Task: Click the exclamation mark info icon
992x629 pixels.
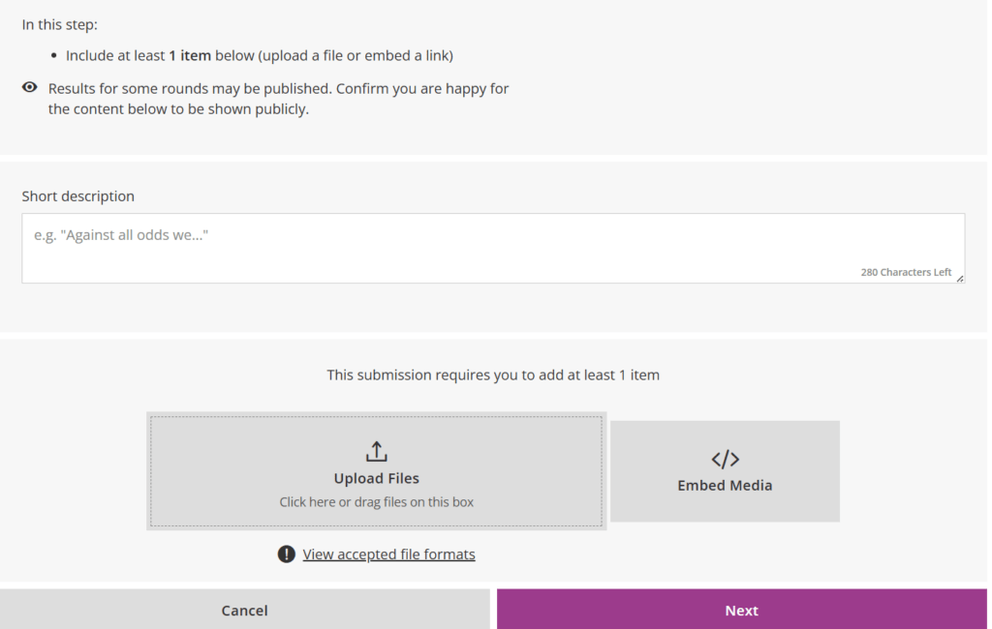Action: [x=286, y=554]
